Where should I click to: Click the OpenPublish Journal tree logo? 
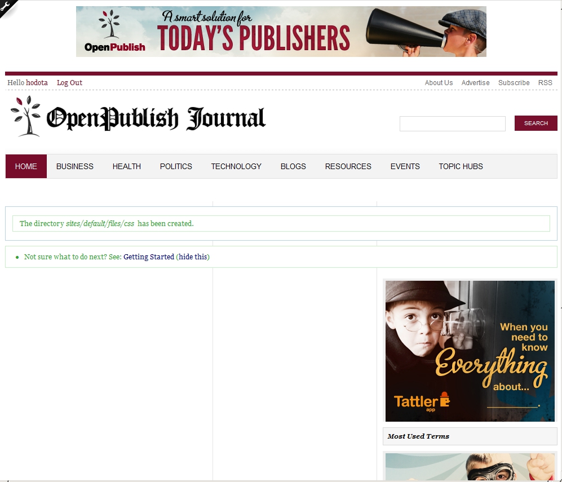point(25,116)
